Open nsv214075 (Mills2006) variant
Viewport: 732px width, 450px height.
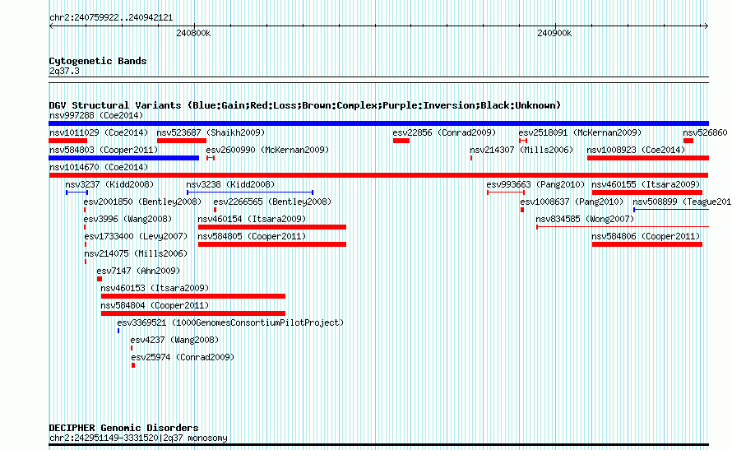[136, 254]
